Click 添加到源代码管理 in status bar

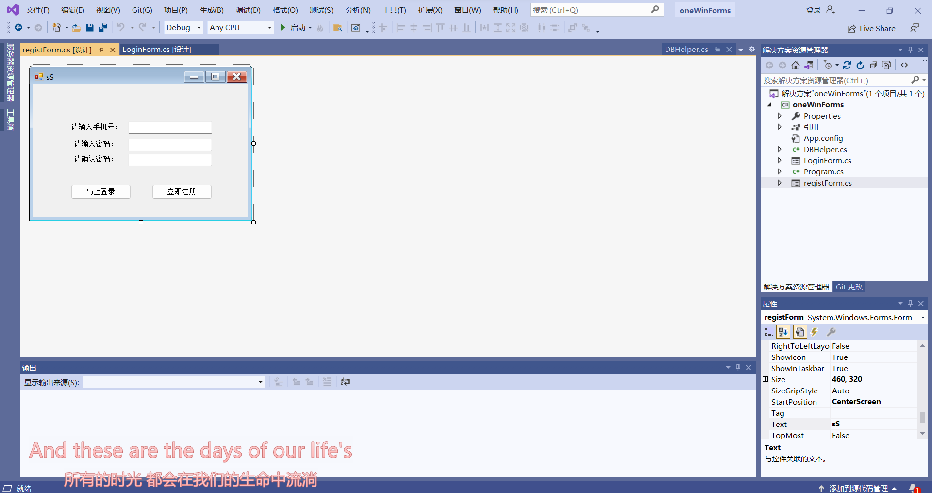point(858,488)
